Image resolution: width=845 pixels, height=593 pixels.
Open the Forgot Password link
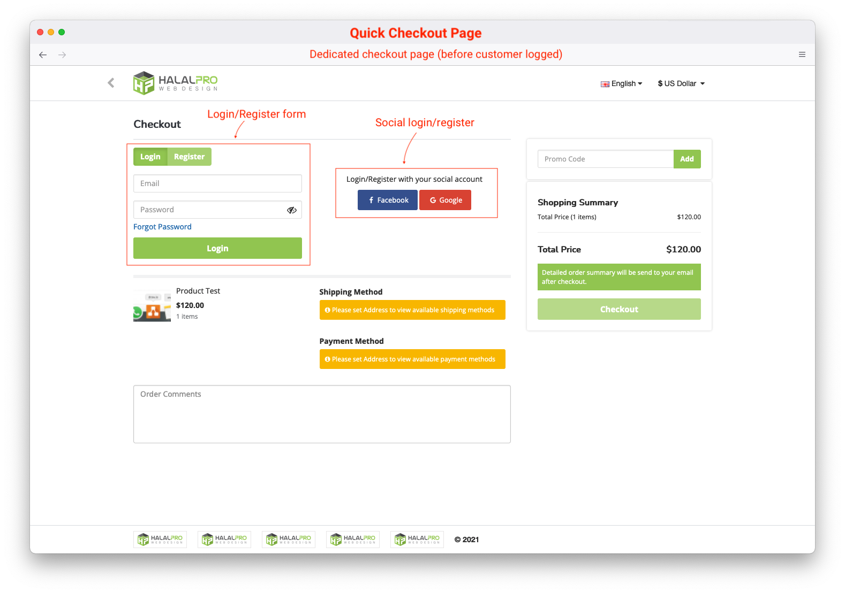click(x=162, y=227)
